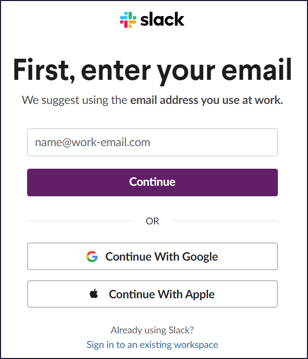Click the name@work-email.com placeholder text
308x359 pixels.
pos(93,142)
